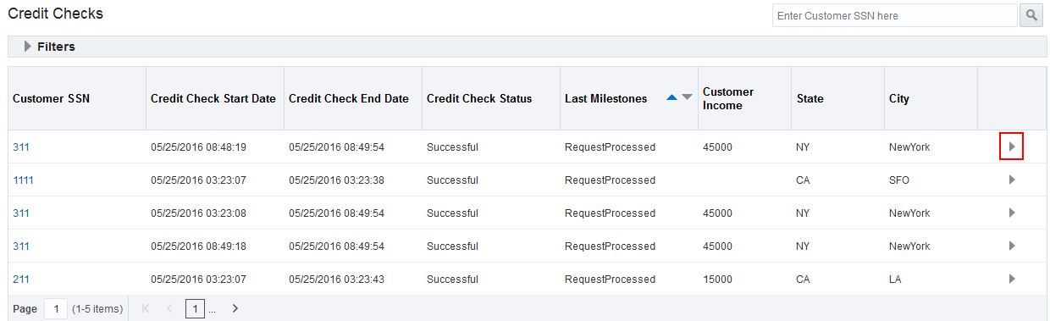Click the search magnifier icon button
The width and height of the screenshot is (1050, 321).
1031,15
